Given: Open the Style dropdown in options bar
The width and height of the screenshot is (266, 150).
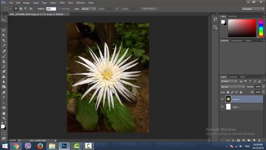Looking at the screenshot, I should [x=89, y=9].
